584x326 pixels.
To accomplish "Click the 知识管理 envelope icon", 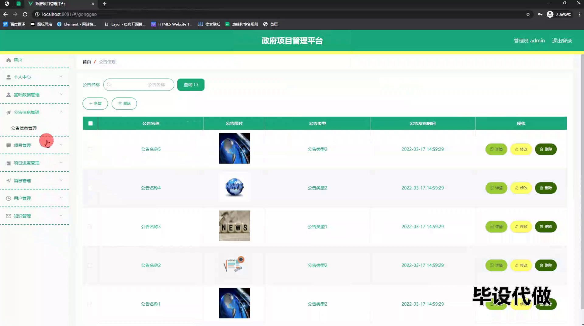I will [9, 216].
